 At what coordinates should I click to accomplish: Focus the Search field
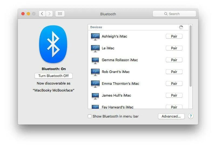(x=174, y=14)
